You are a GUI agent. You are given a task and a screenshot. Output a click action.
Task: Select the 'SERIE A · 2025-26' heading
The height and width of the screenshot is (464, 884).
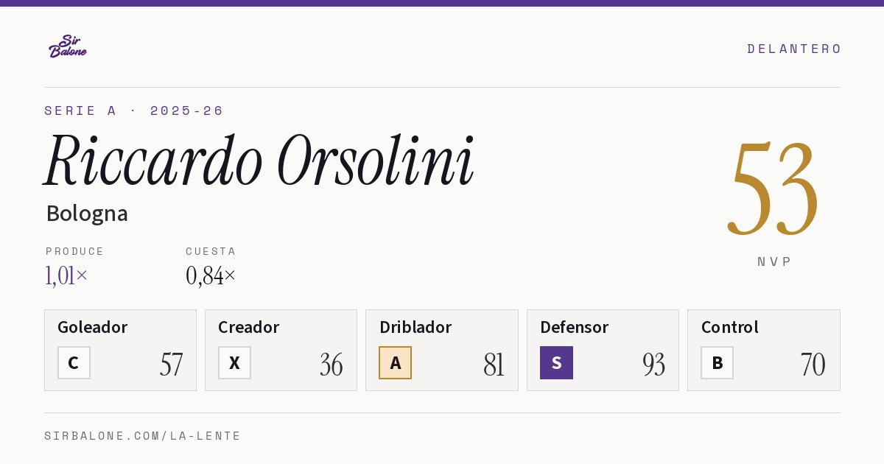134,110
